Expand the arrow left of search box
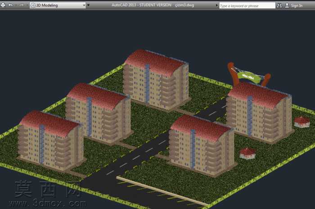315x209 pixels. coord(217,5)
